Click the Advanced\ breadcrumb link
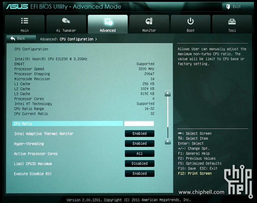257x203 pixels. 49,39
